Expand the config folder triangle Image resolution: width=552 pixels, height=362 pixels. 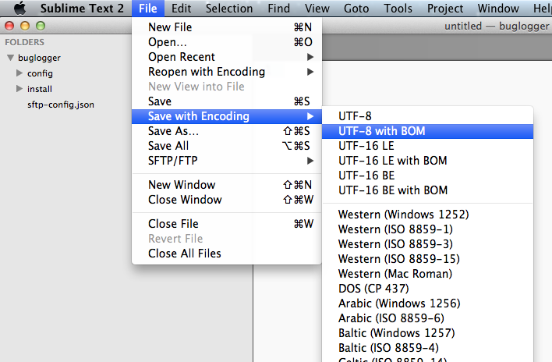[x=19, y=73]
